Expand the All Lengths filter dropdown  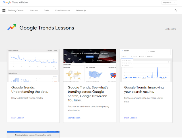coord(173,29)
